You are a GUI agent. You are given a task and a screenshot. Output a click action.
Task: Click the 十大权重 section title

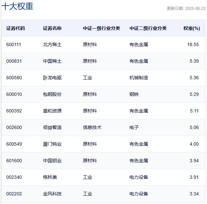(x=17, y=6)
